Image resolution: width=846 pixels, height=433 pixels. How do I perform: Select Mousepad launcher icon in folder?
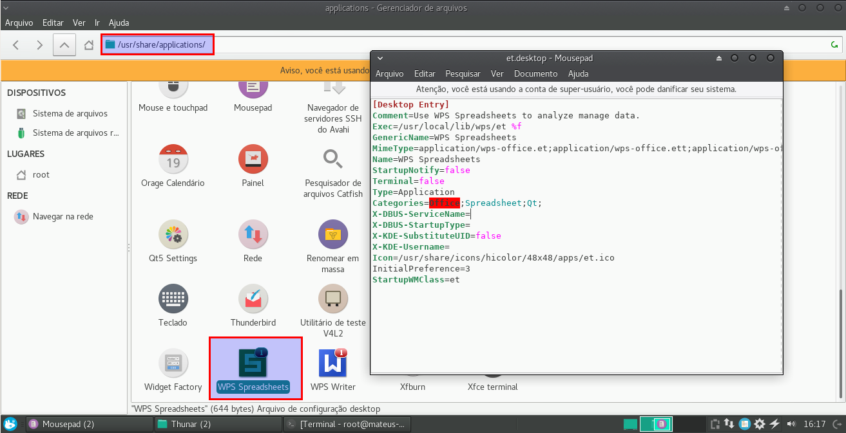coord(253,95)
